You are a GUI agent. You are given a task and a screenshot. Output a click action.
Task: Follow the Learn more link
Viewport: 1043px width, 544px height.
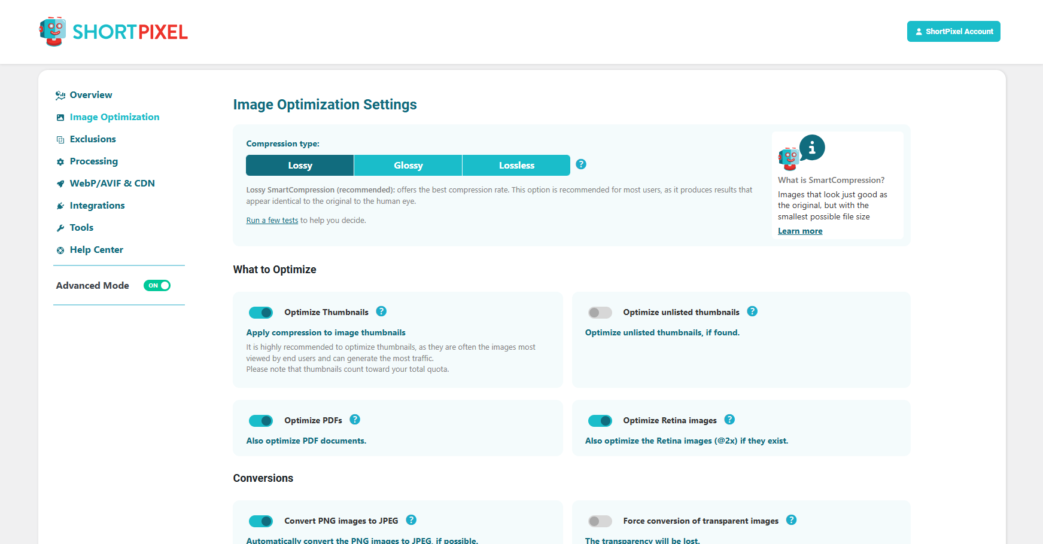[800, 231]
